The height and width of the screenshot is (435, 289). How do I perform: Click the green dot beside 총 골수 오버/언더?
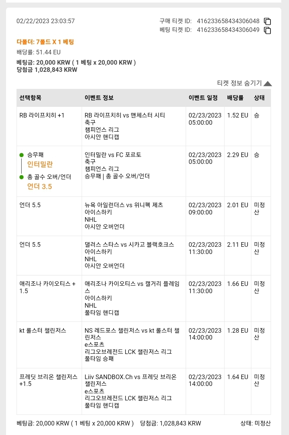pyautogui.click(x=22, y=177)
